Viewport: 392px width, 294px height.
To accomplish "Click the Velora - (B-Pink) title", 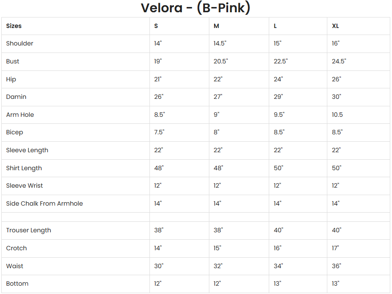I will point(195,8).
